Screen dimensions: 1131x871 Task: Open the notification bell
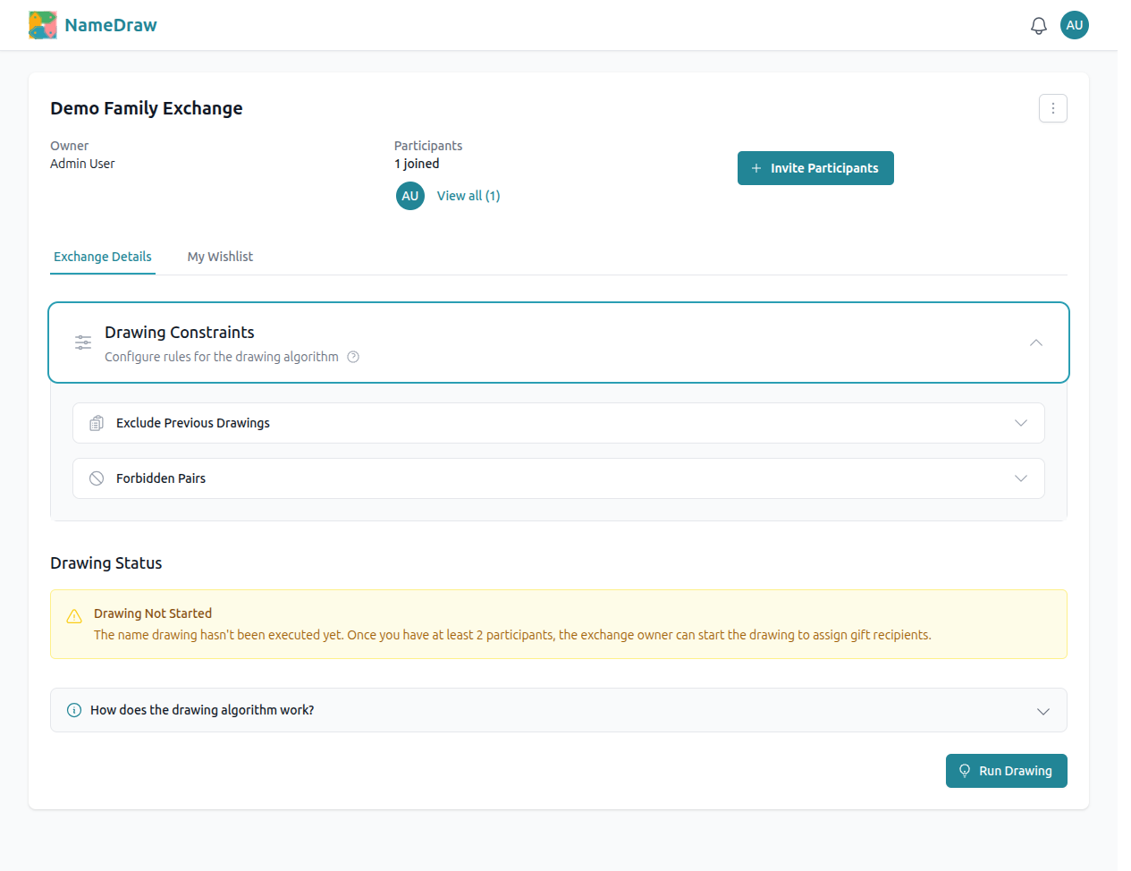[1038, 25]
